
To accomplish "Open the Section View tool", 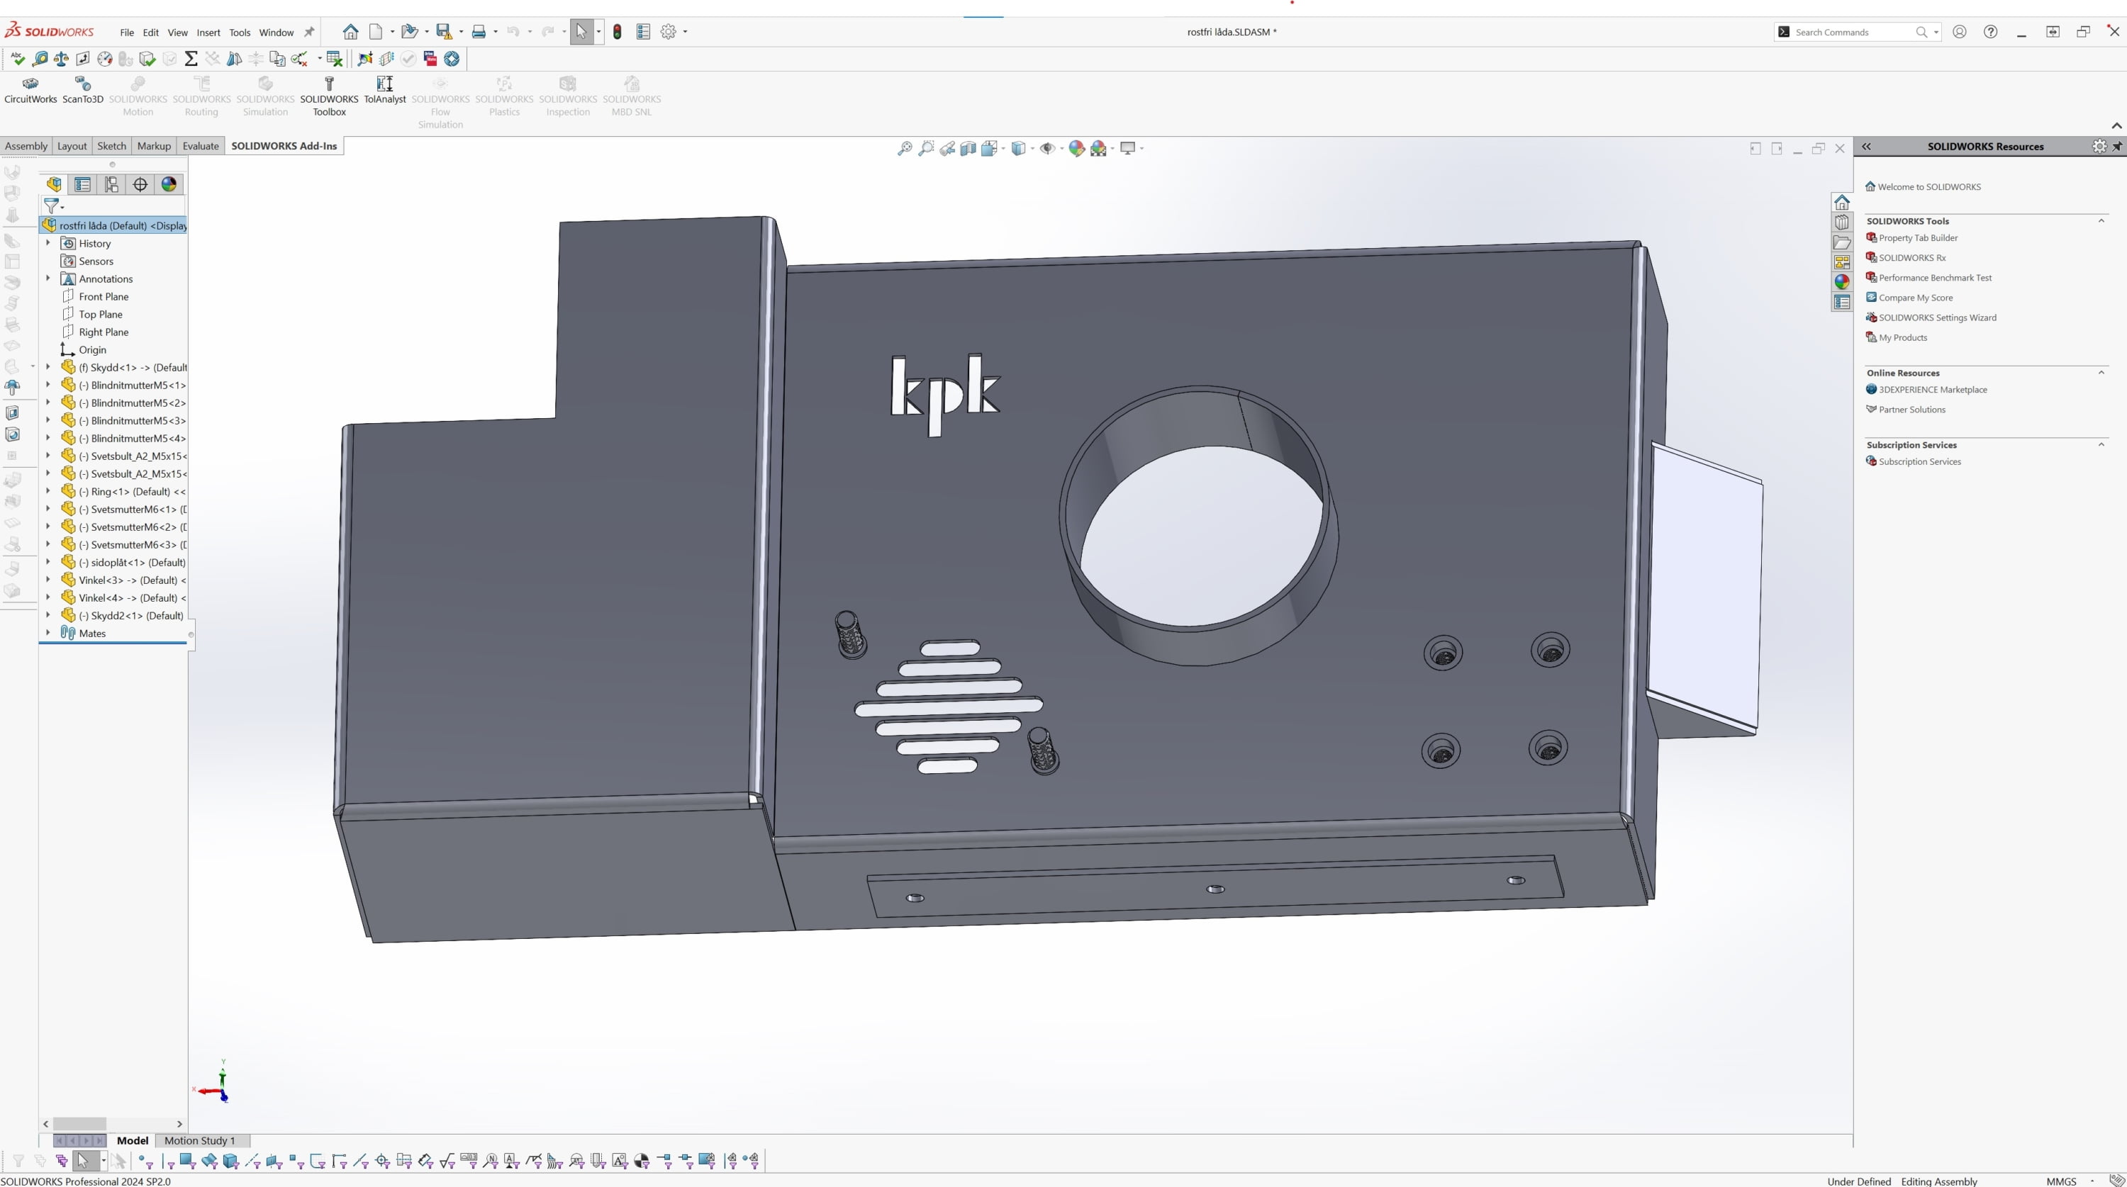I will click(x=968, y=149).
